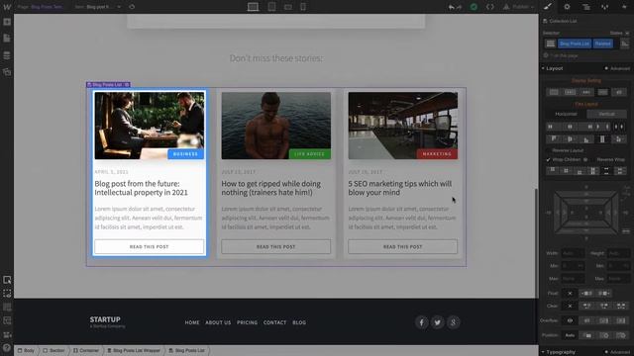Switch to mobile landscape breakpoint view

point(288,7)
